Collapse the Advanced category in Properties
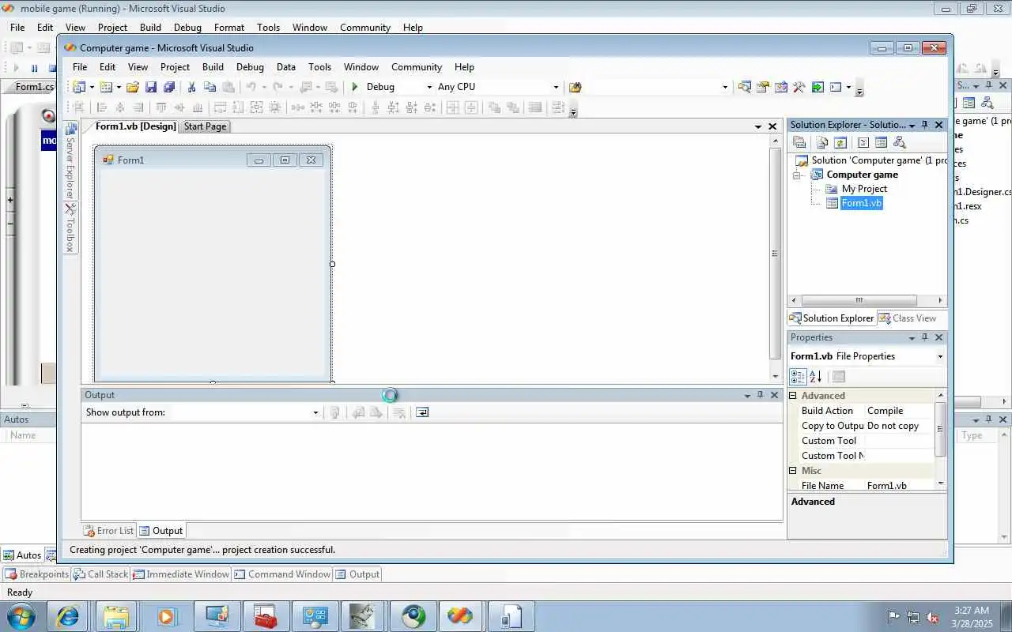1012x632 pixels. point(793,396)
